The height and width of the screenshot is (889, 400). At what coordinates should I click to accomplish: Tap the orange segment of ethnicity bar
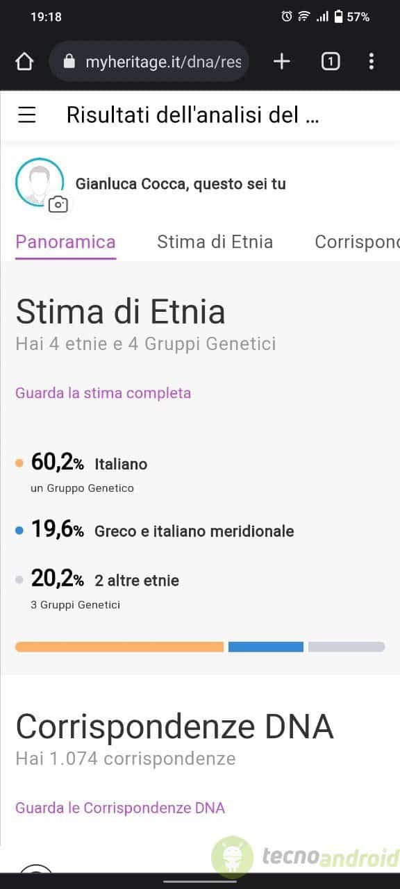click(x=119, y=647)
